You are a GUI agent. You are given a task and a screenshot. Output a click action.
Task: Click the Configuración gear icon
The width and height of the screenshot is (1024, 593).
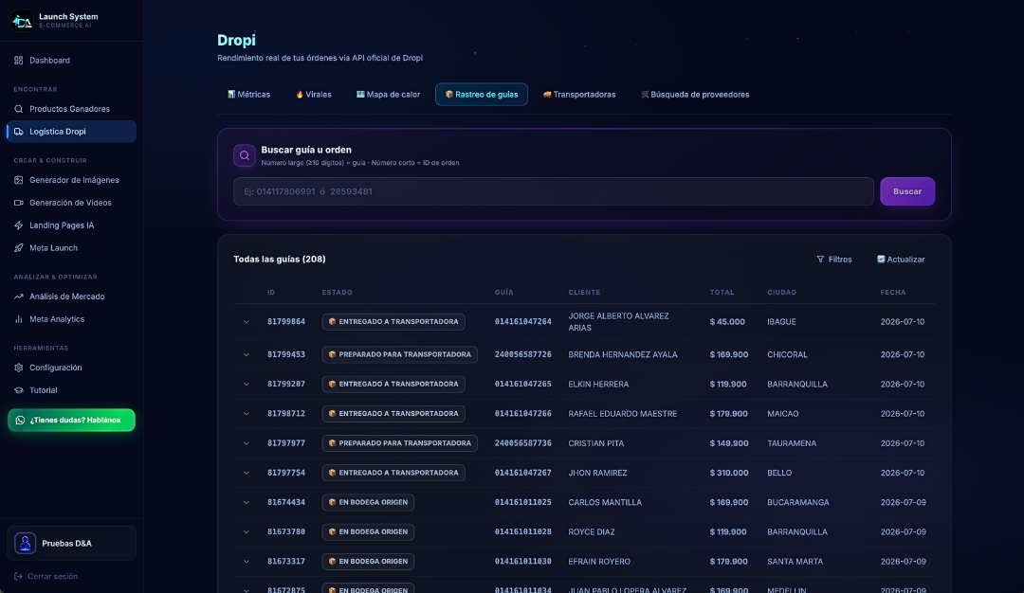click(x=18, y=368)
